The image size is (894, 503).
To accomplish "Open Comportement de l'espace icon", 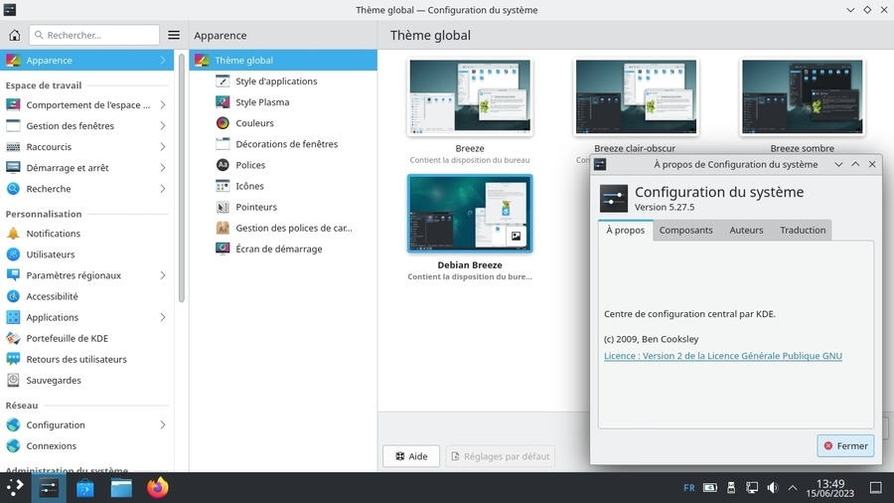I will coord(13,105).
